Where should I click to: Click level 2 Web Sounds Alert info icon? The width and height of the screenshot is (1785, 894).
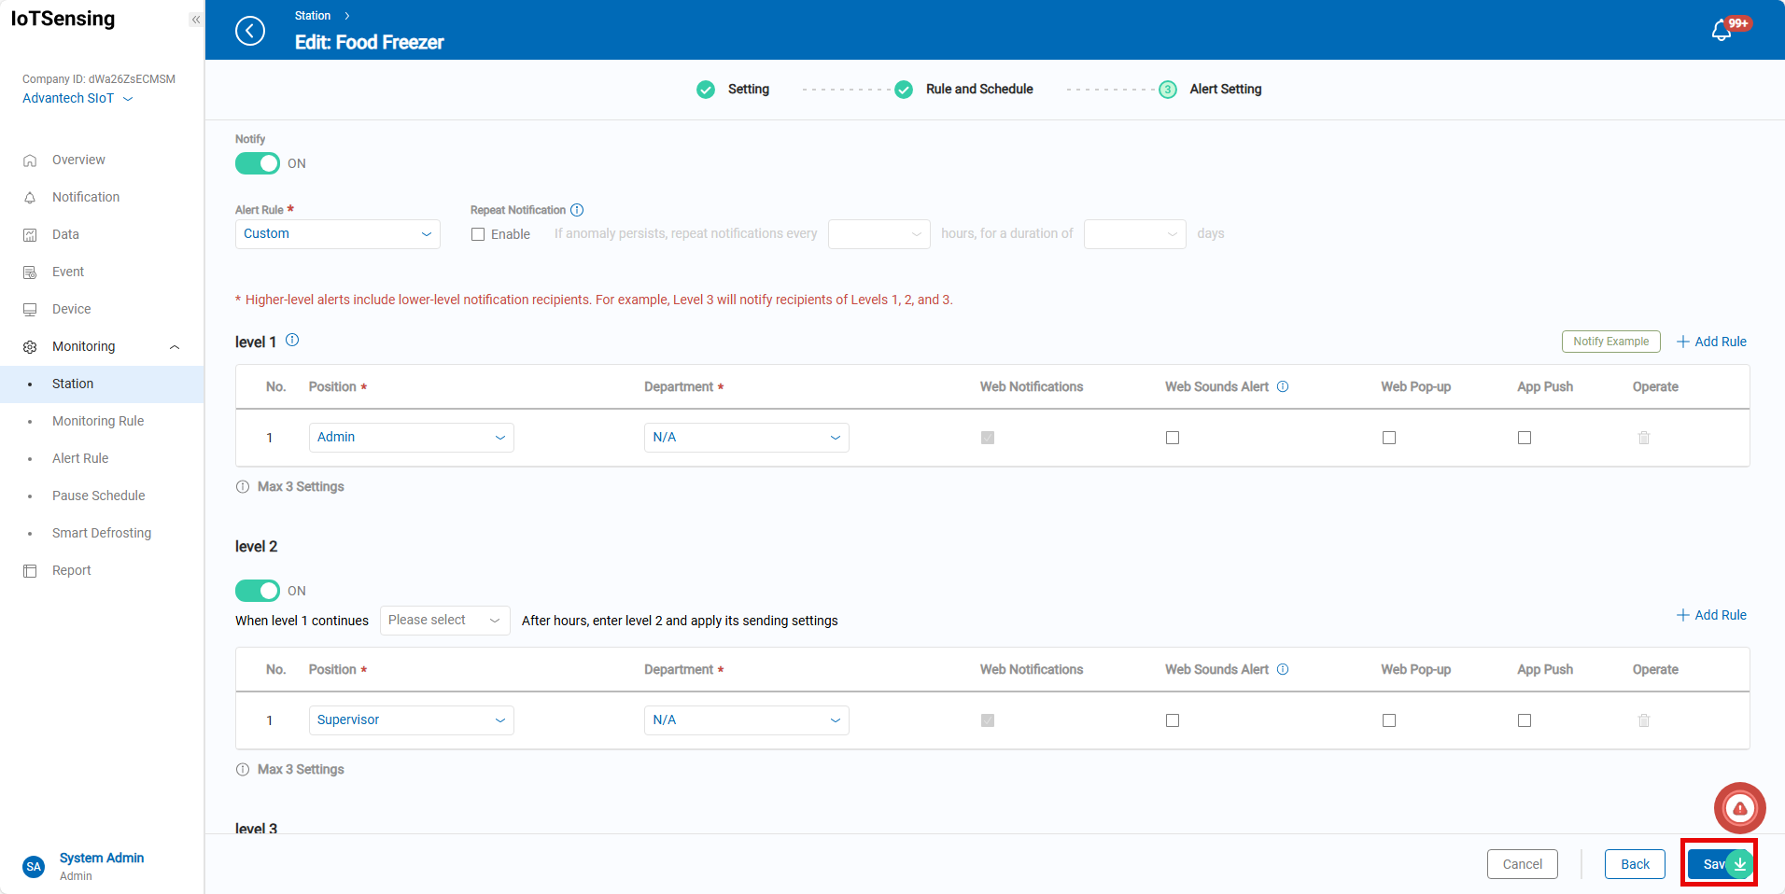click(x=1283, y=669)
